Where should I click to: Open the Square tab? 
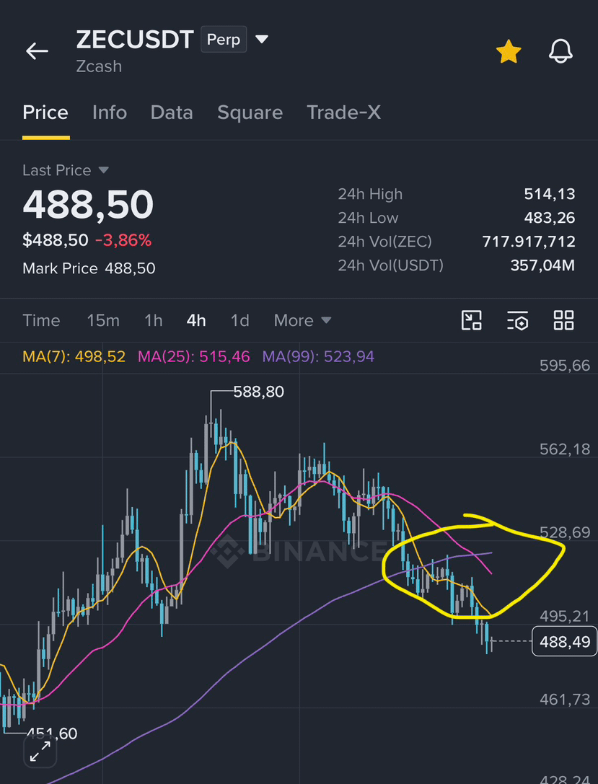pos(250,113)
